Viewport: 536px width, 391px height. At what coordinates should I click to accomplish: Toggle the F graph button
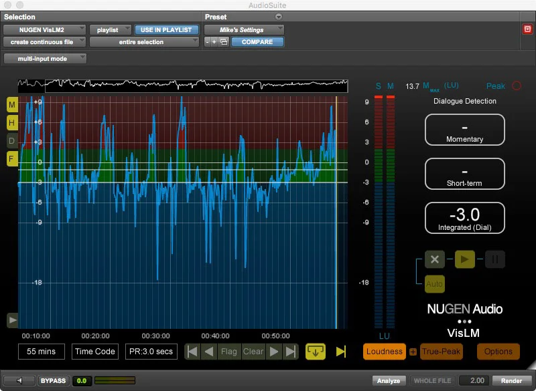click(x=12, y=159)
